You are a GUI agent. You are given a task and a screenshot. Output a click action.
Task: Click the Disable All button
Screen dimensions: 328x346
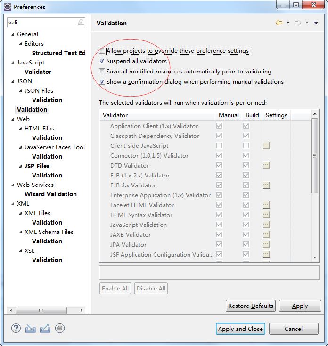[x=151, y=289]
